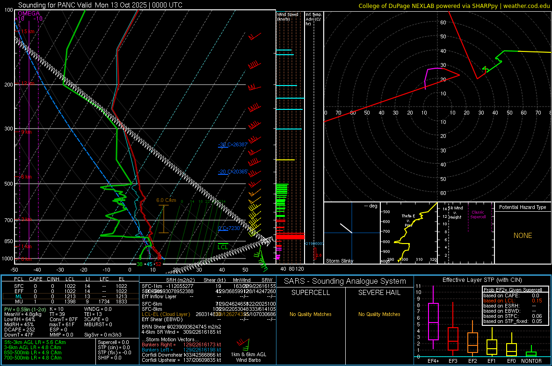The width and height of the screenshot is (552, 366).
Task: Click the Wind Speed (knots) header
Action: [x=288, y=16]
